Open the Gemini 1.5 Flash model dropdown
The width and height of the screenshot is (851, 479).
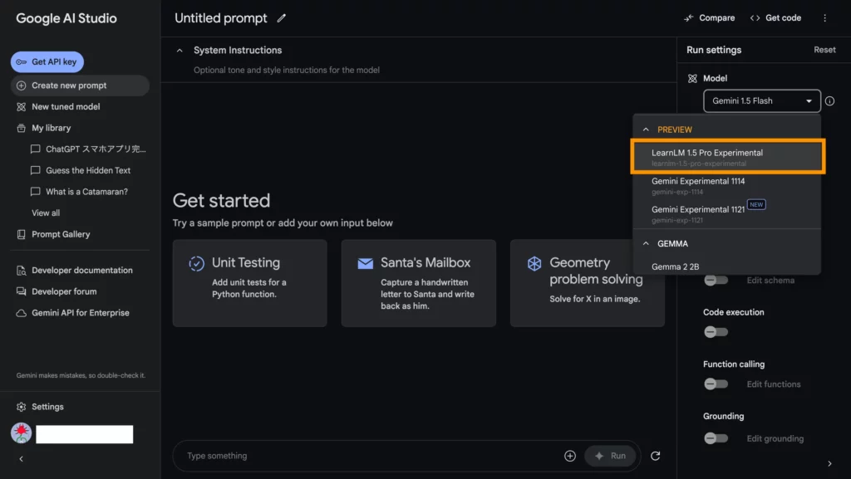[x=761, y=100]
